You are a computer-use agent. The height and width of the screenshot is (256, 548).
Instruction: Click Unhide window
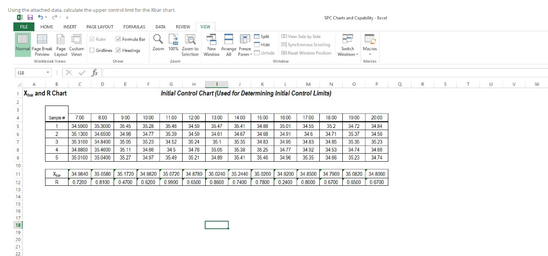tap(264, 53)
